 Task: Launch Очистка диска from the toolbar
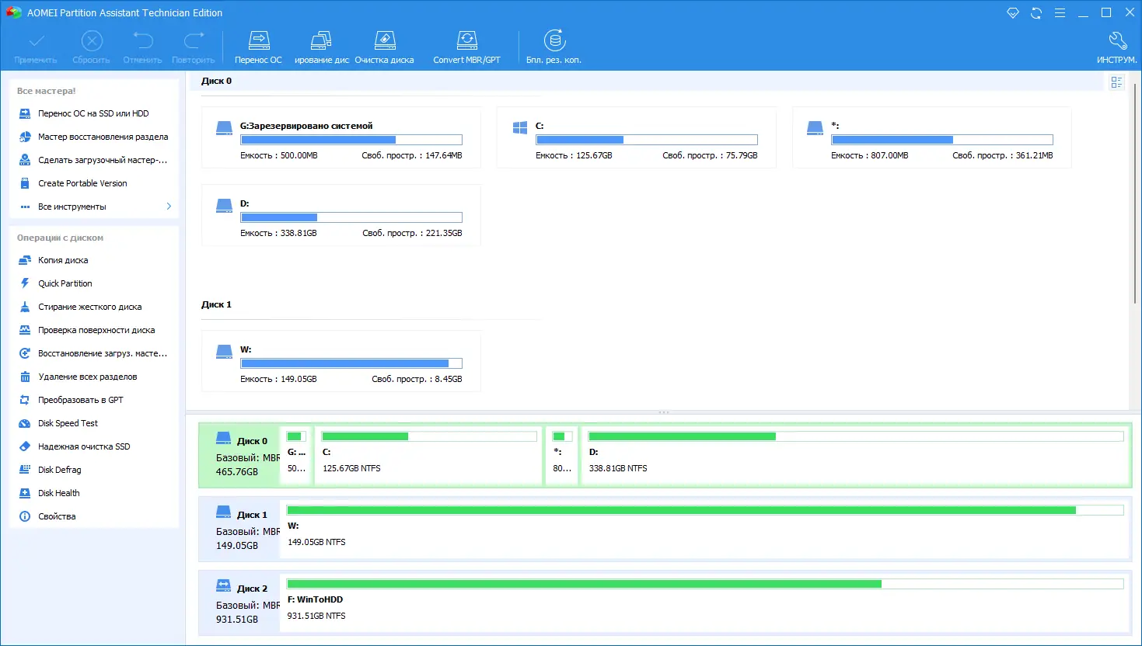pyautogui.click(x=384, y=47)
